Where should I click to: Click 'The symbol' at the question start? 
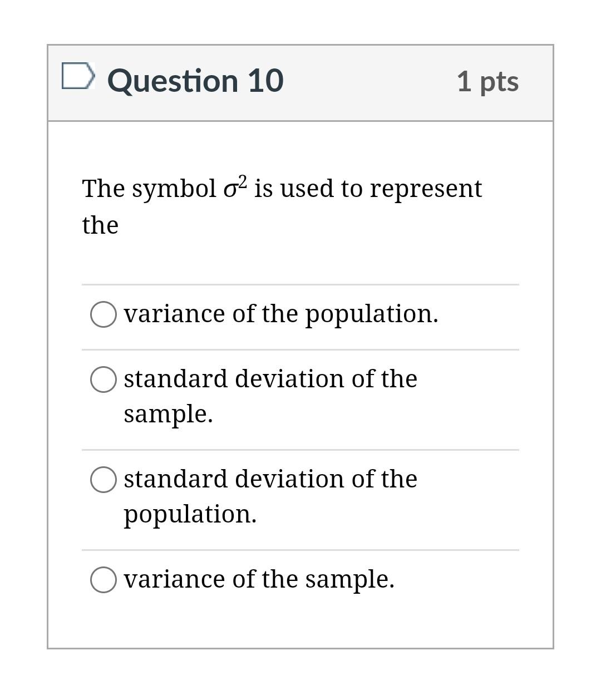pos(150,189)
